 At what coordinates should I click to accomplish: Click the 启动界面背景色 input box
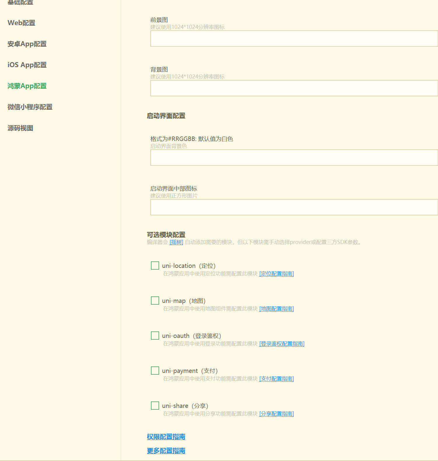coord(294,158)
